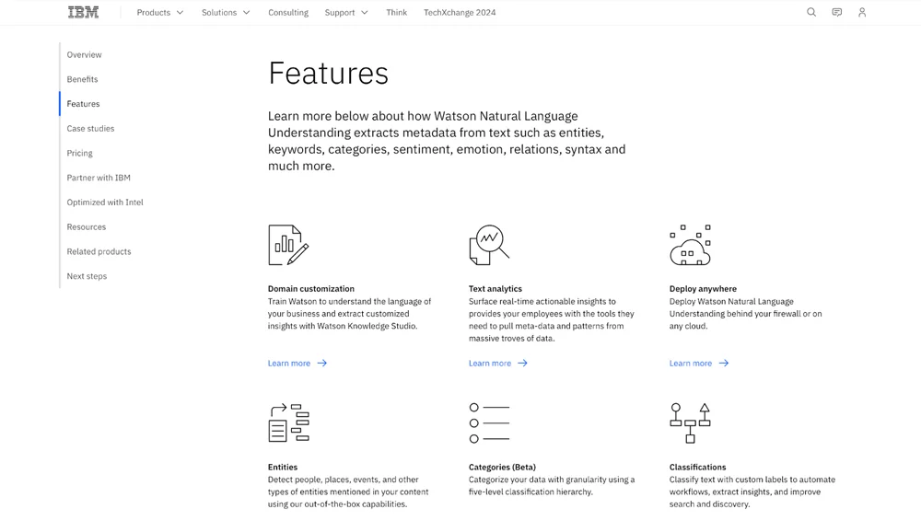Image resolution: width=921 pixels, height=532 pixels.
Task: Click the Text analytics title
Action: click(x=495, y=289)
